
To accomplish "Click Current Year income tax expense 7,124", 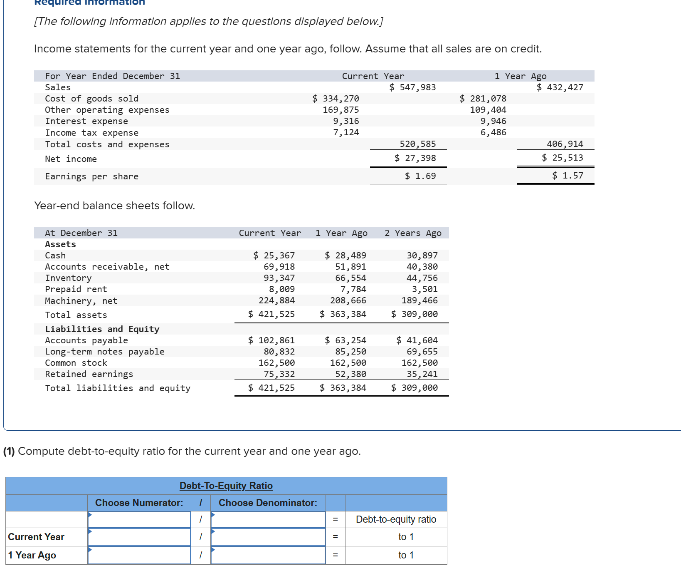I will pyautogui.click(x=346, y=132).
